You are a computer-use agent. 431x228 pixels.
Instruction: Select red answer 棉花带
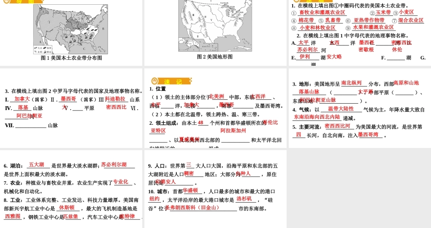tap(306, 20)
